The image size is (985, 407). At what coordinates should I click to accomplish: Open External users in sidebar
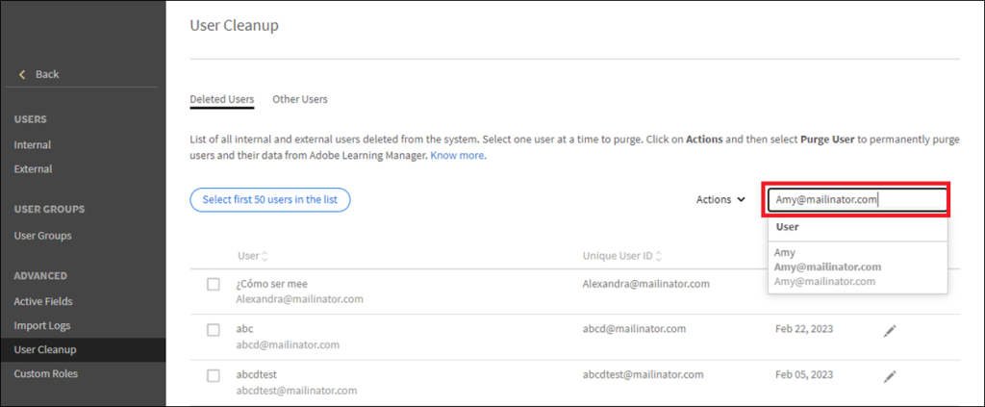[x=33, y=169]
